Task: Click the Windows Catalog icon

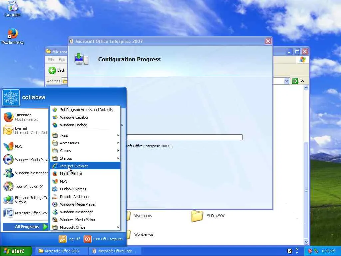Action: pyautogui.click(x=55, y=117)
